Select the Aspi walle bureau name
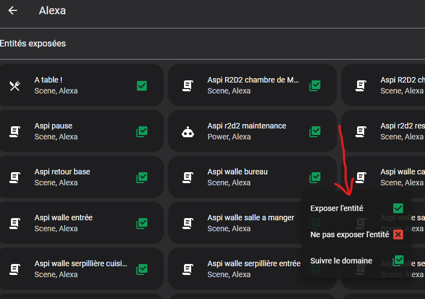The width and height of the screenshot is (425, 299). [238, 172]
